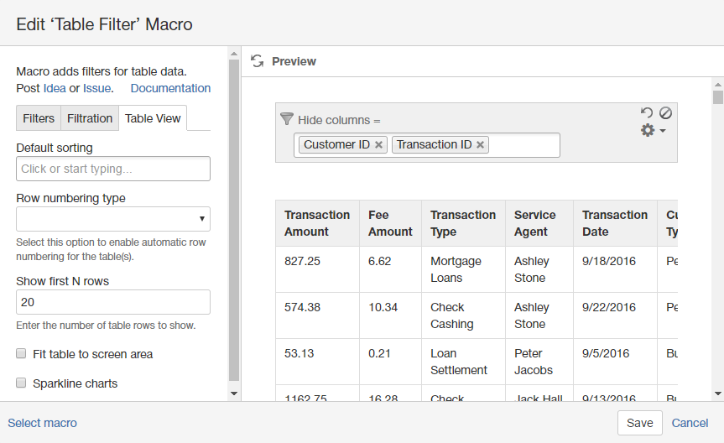Click the undo arrow icon in filter bar

(x=646, y=112)
